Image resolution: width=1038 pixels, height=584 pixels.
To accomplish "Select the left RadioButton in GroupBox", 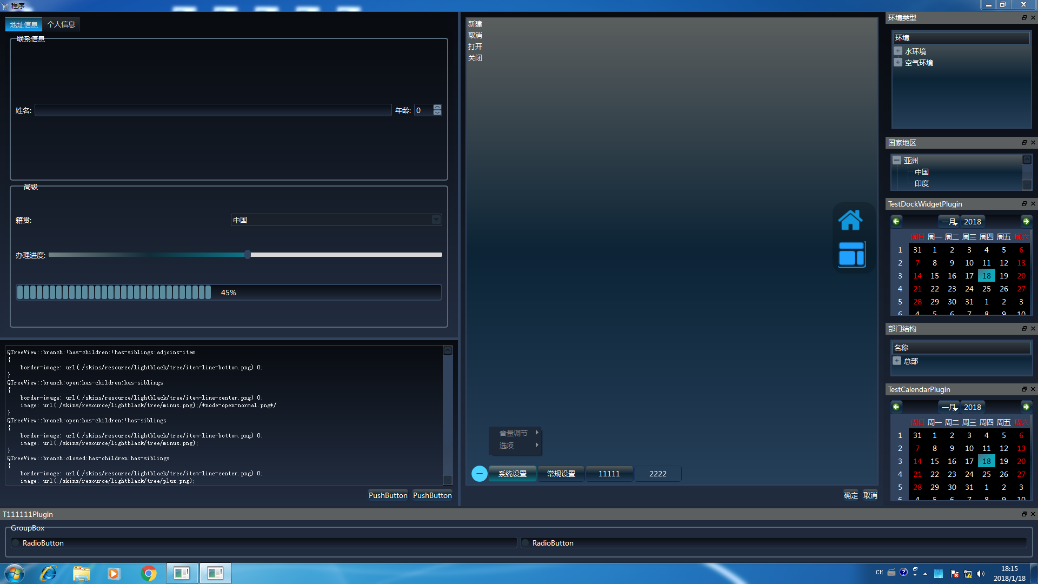I will [x=16, y=543].
